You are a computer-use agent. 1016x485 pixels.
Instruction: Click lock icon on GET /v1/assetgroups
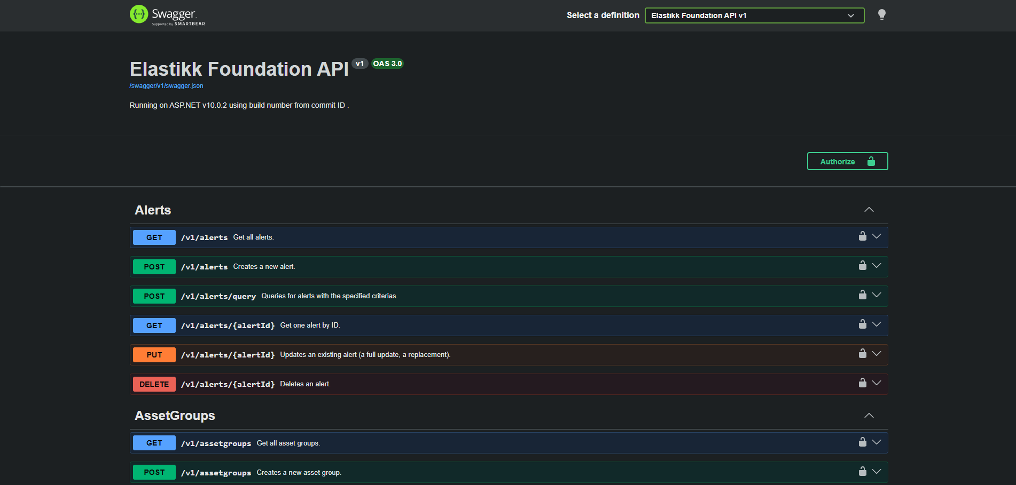point(862,442)
